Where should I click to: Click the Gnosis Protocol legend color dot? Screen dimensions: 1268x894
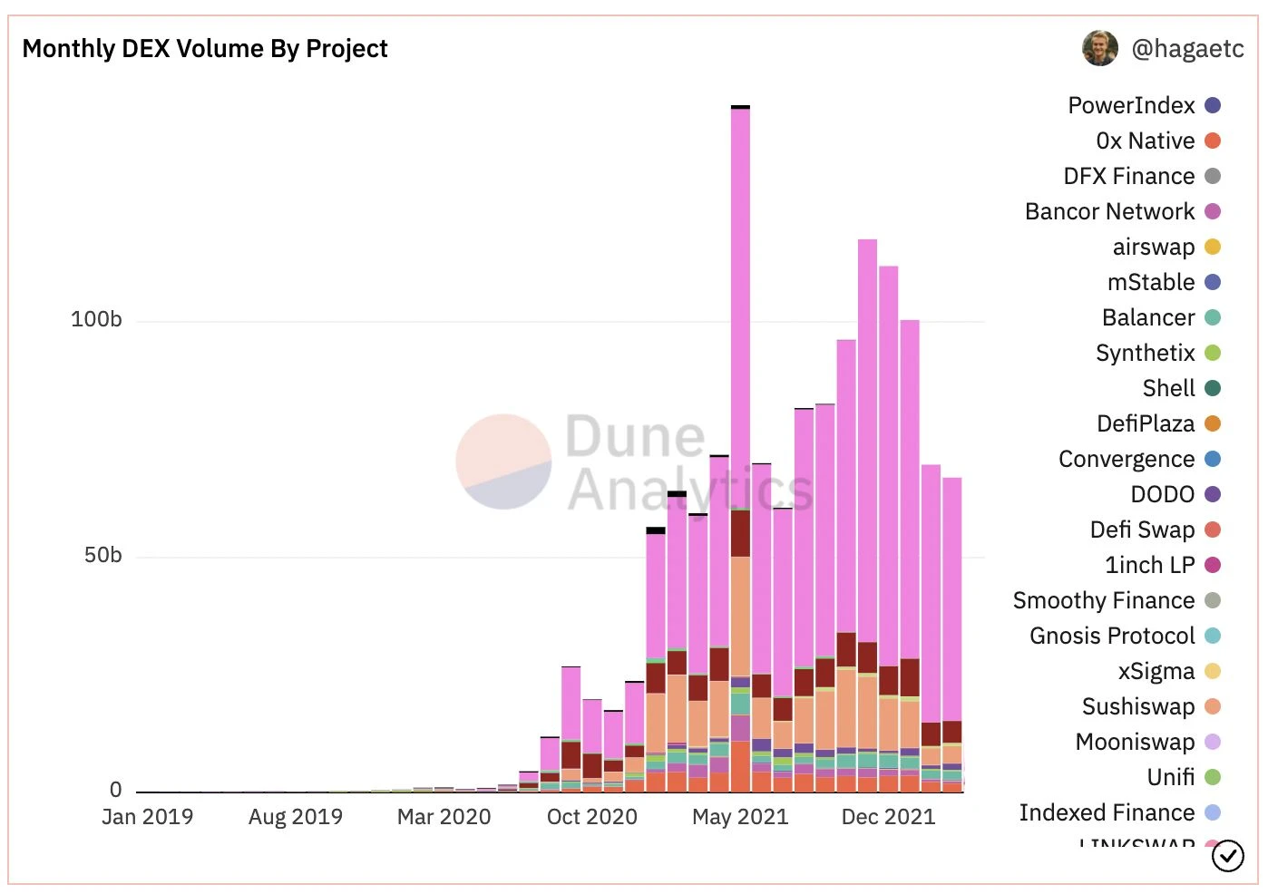tap(1213, 636)
